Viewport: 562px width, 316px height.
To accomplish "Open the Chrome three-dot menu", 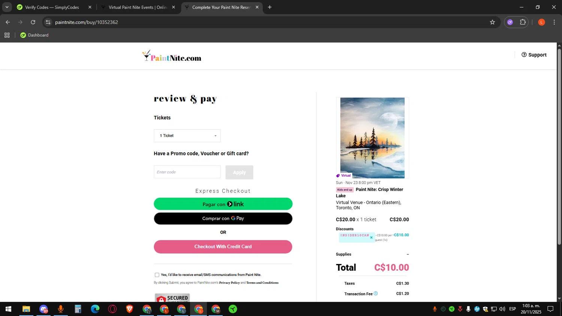I will (554, 22).
